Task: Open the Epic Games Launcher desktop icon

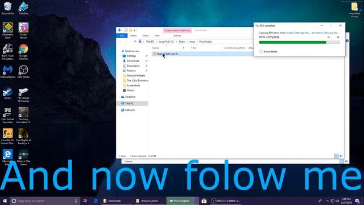Action: pos(7,115)
